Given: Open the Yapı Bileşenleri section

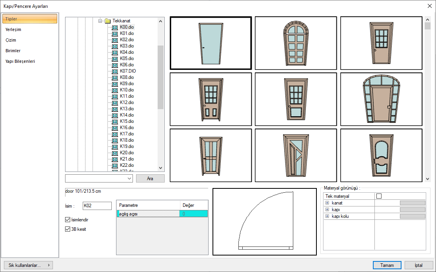Looking at the screenshot, I should 20,61.
